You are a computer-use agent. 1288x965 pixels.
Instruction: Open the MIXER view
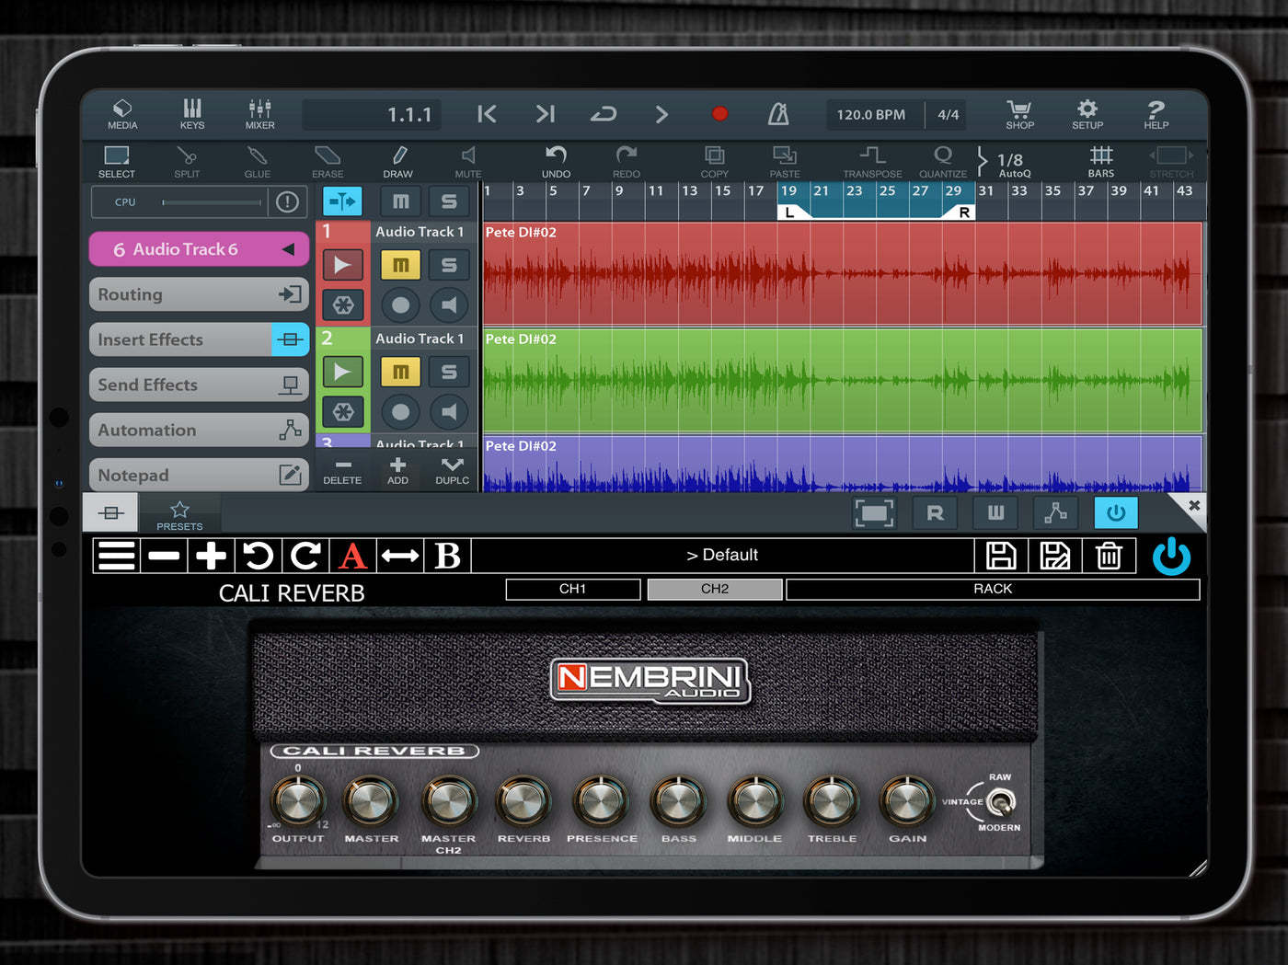[x=259, y=114]
